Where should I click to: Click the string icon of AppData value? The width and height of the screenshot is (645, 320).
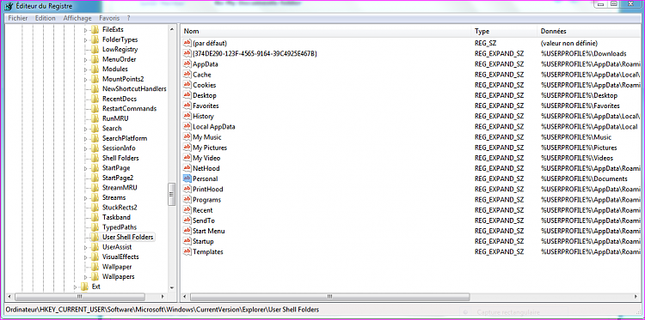pyautogui.click(x=187, y=64)
